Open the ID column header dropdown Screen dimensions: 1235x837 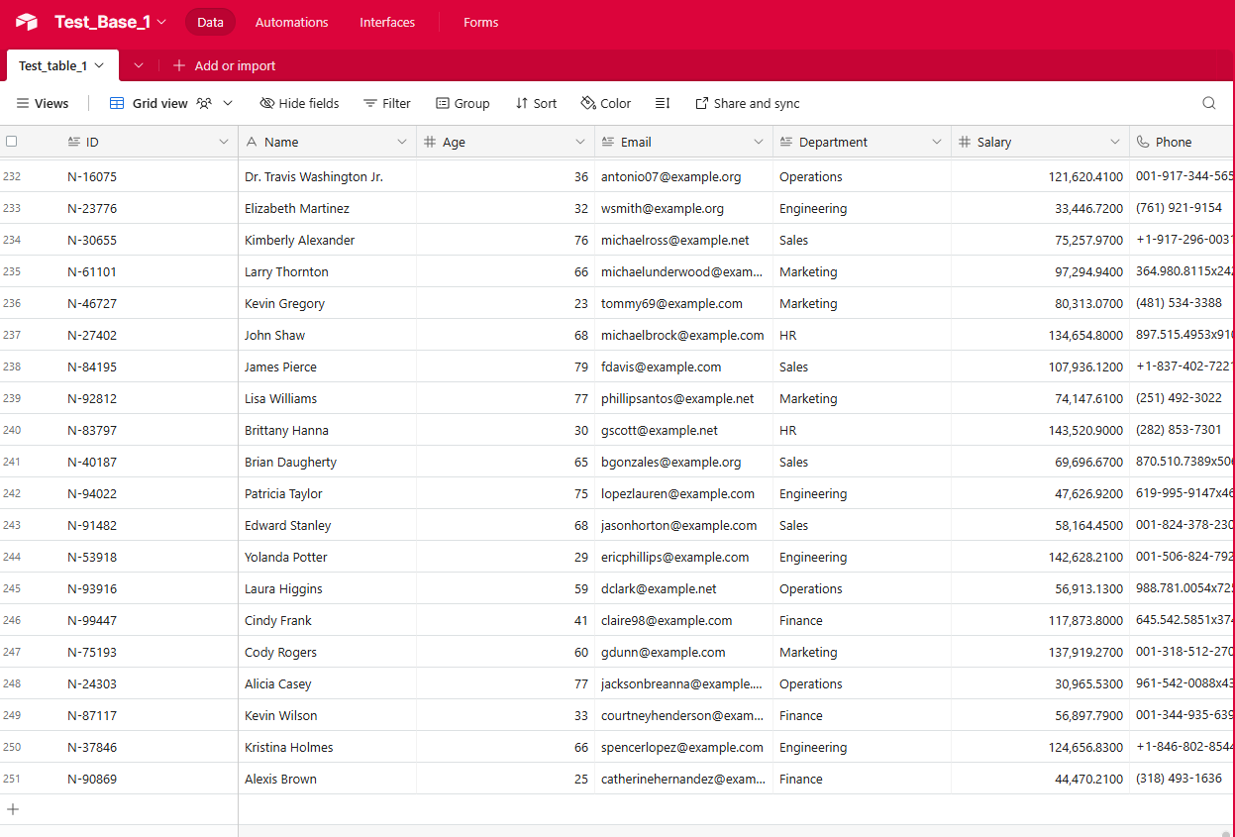click(224, 142)
